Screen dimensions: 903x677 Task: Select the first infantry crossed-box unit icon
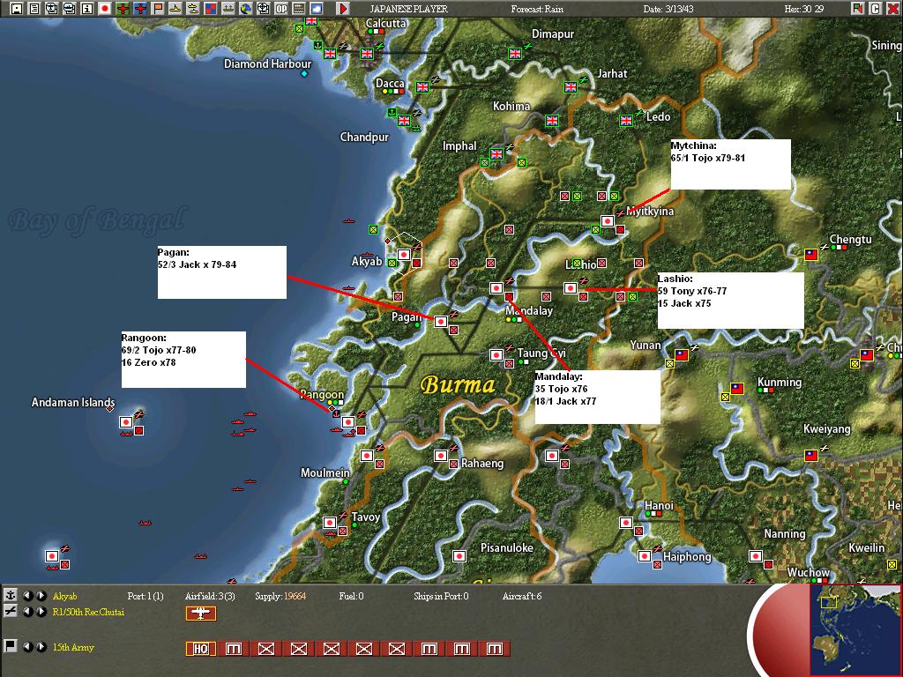(266, 650)
